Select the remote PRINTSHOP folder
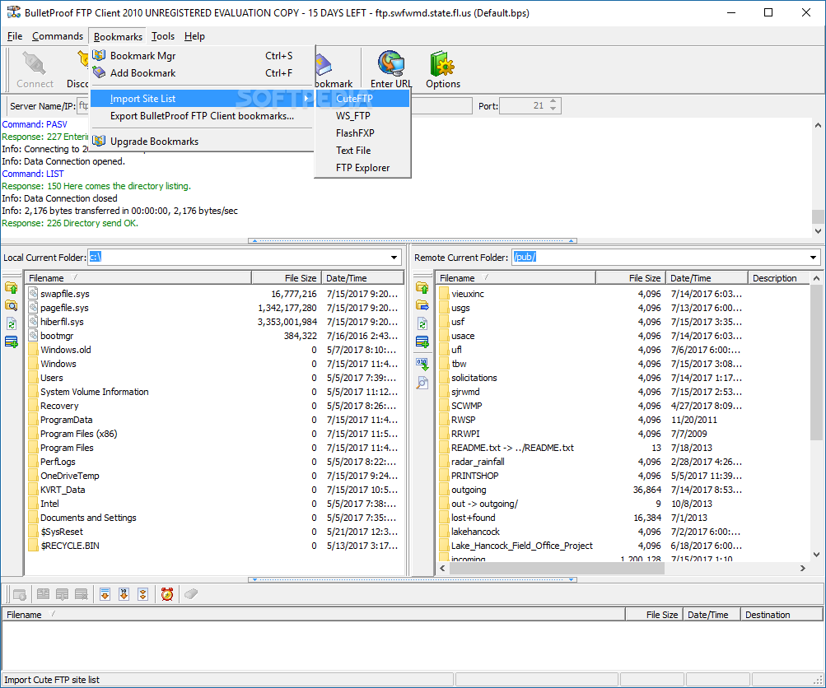This screenshot has height=688, width=826. point(474,476)
